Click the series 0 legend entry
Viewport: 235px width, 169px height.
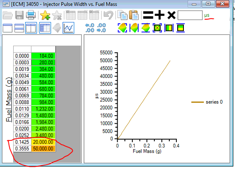click(207, 102)
